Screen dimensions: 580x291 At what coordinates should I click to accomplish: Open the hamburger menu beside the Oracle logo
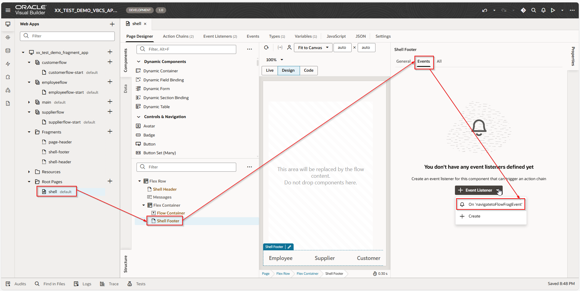pyautogui.click(x=8, y=10)
